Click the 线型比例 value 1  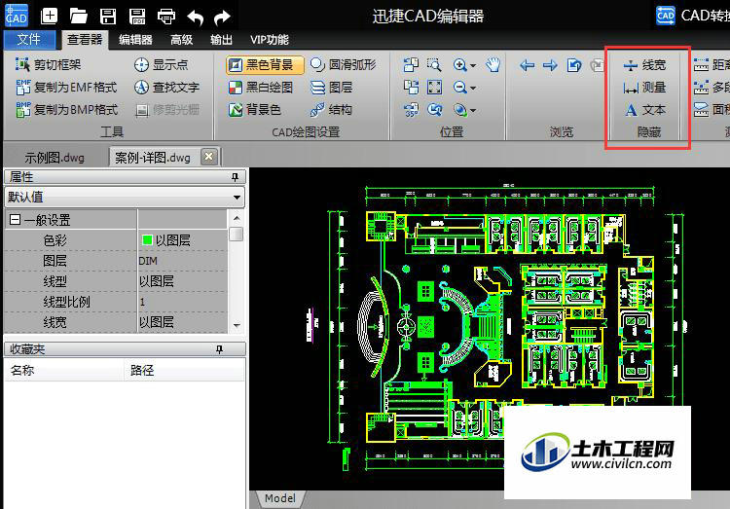[x=183, y=302]
